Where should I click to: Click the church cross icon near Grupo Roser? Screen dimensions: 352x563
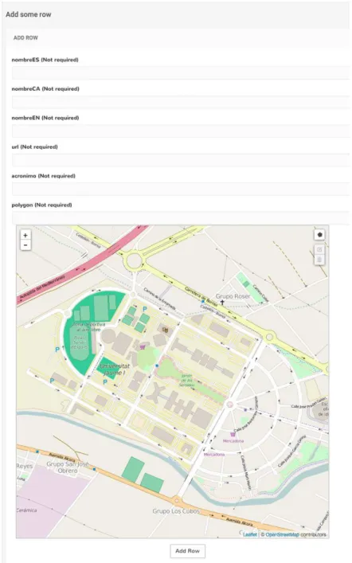[222, 303]
